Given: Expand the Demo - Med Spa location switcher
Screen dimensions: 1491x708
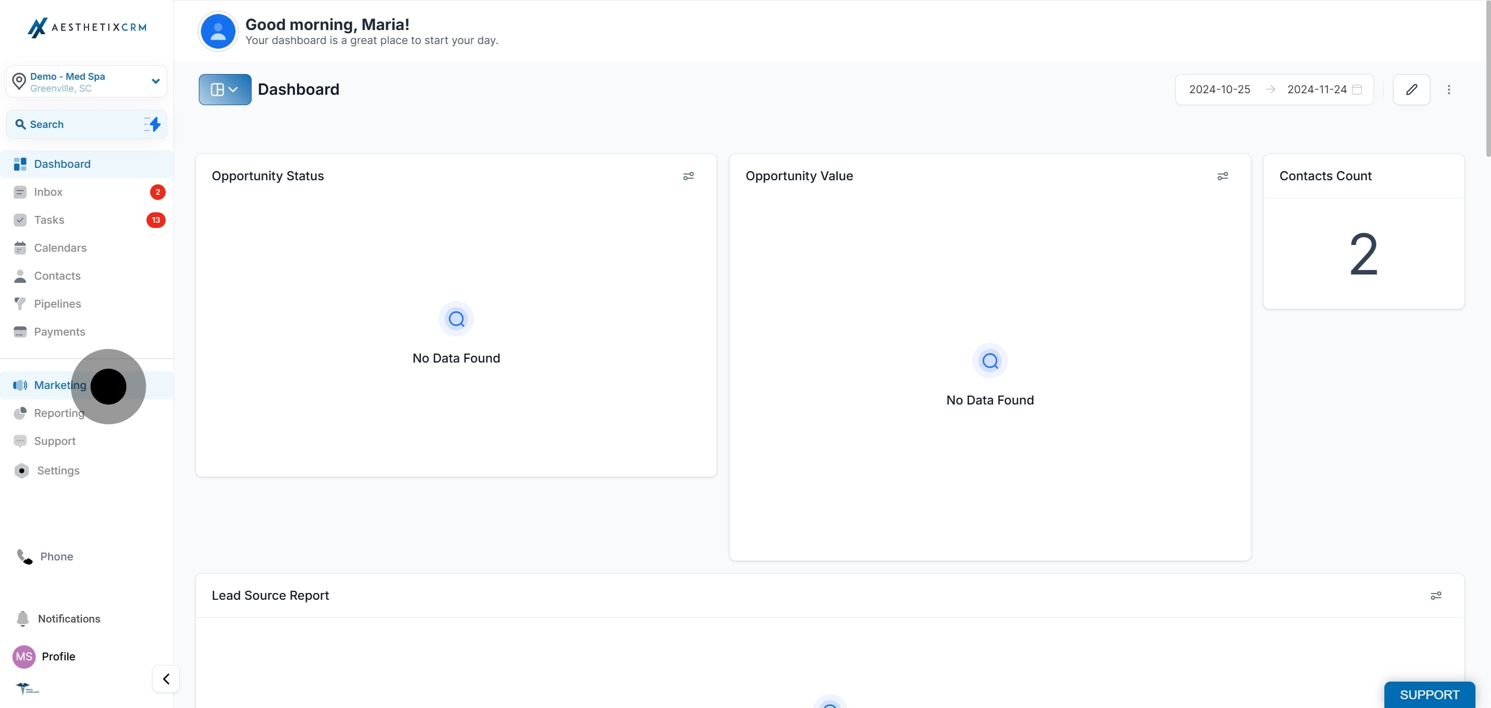Looking at the screenshot, I should coord(87,82).
